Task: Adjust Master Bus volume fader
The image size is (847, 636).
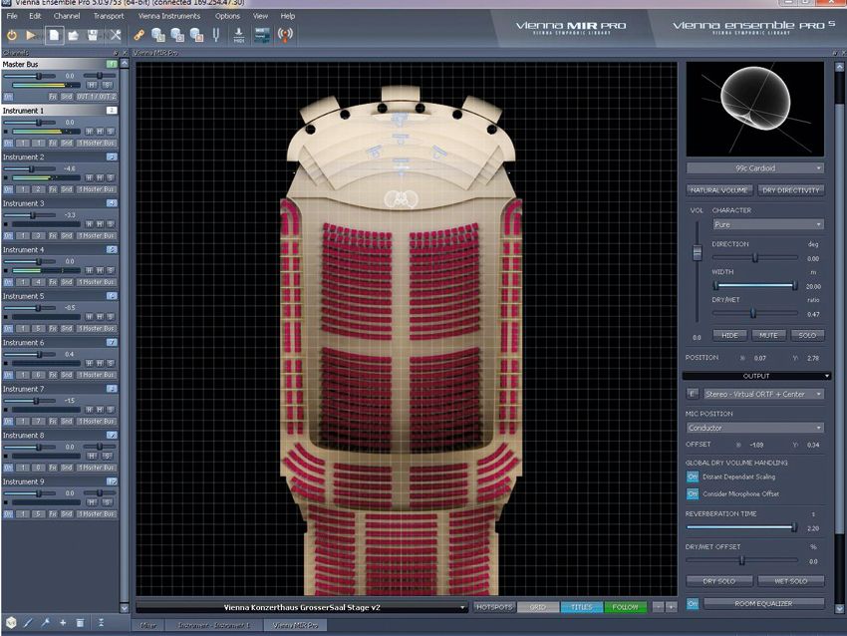Action: 30,76
